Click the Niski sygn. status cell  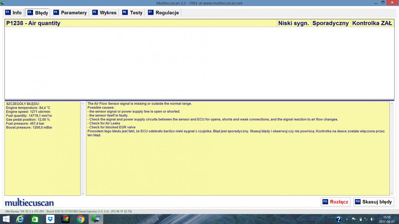coord(293,23)
